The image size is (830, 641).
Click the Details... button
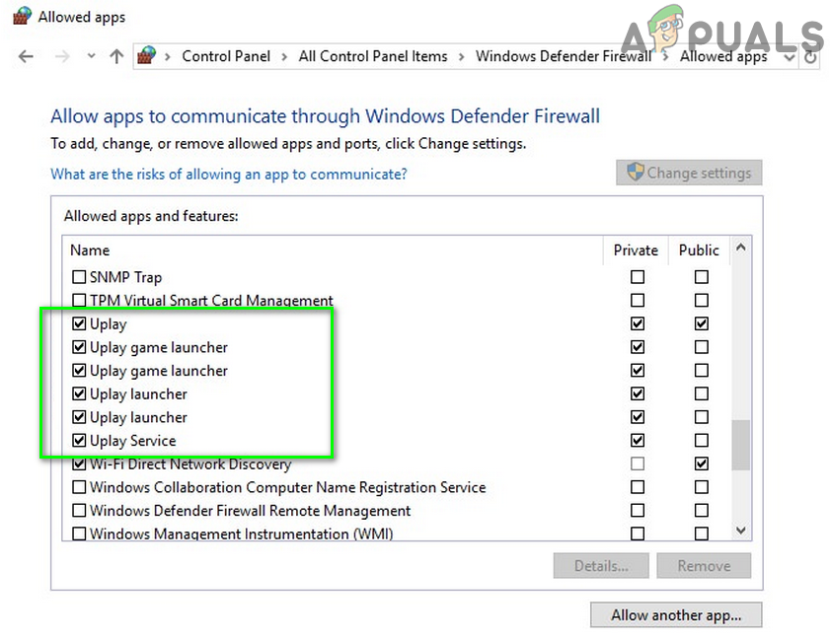[601, 566]
